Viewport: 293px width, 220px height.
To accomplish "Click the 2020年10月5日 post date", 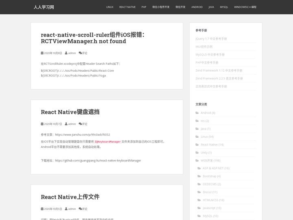I will 53,209.
